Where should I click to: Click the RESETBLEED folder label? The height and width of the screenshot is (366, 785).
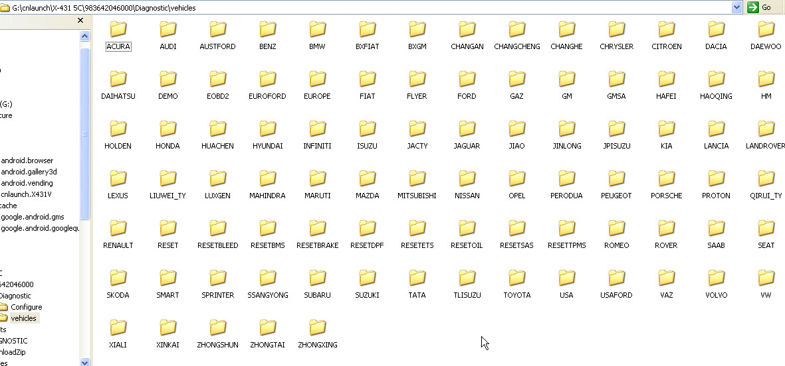218,246
